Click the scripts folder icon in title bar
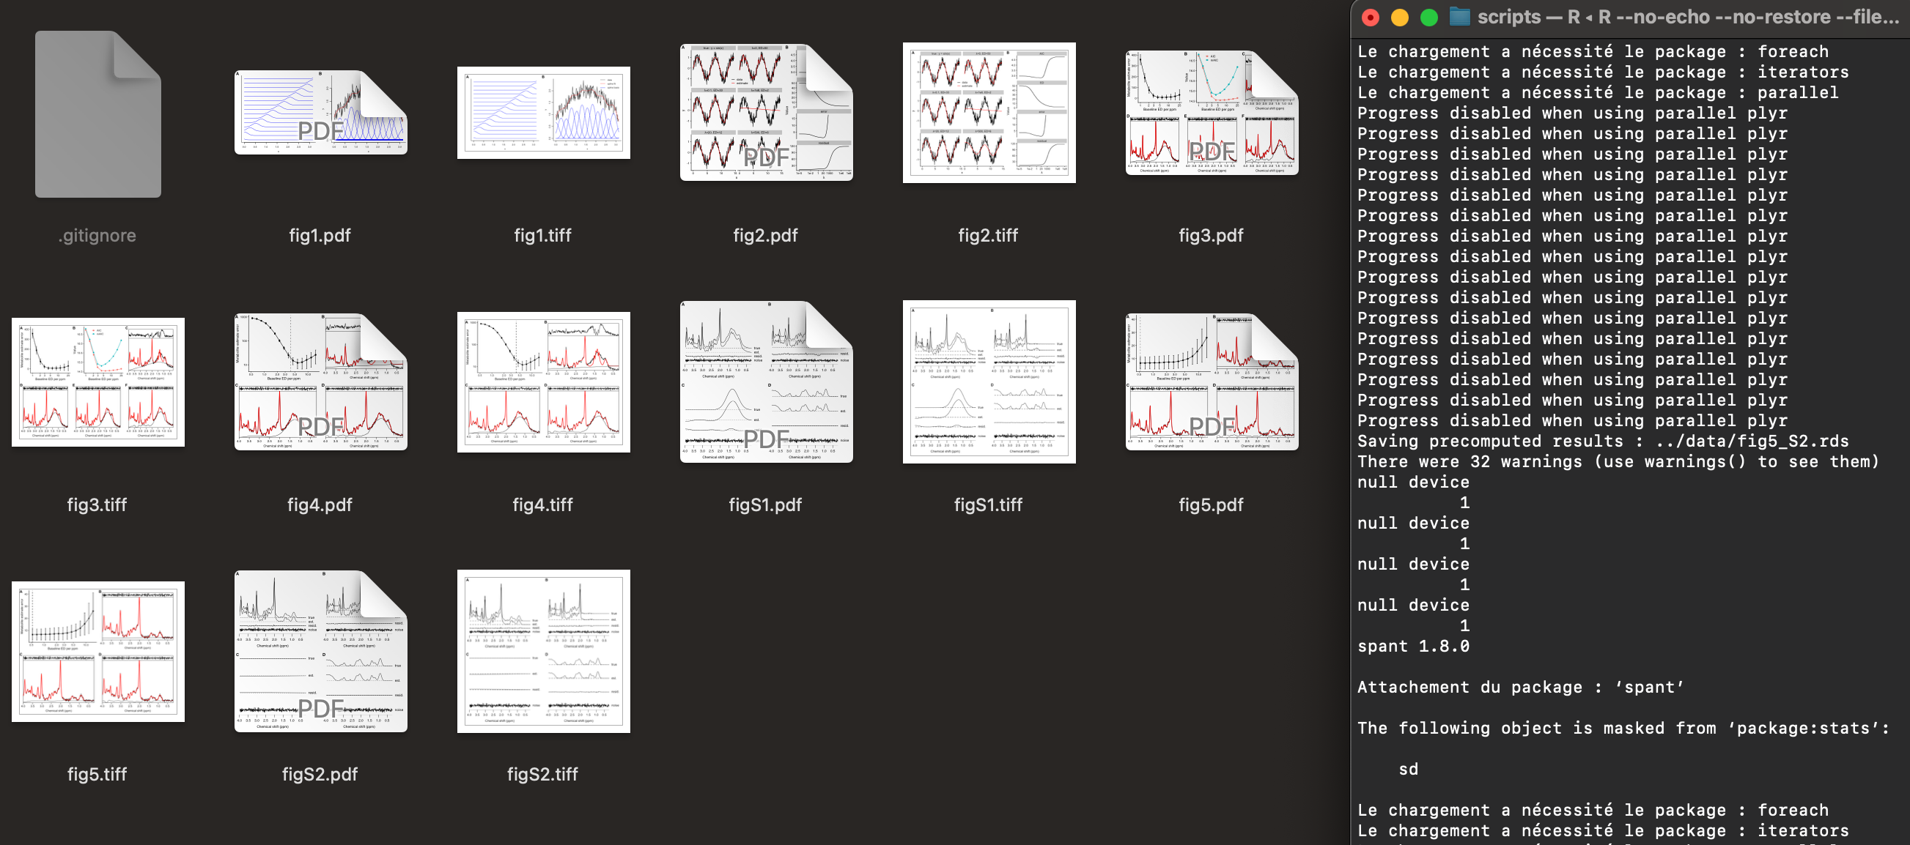 point(1459,16)
